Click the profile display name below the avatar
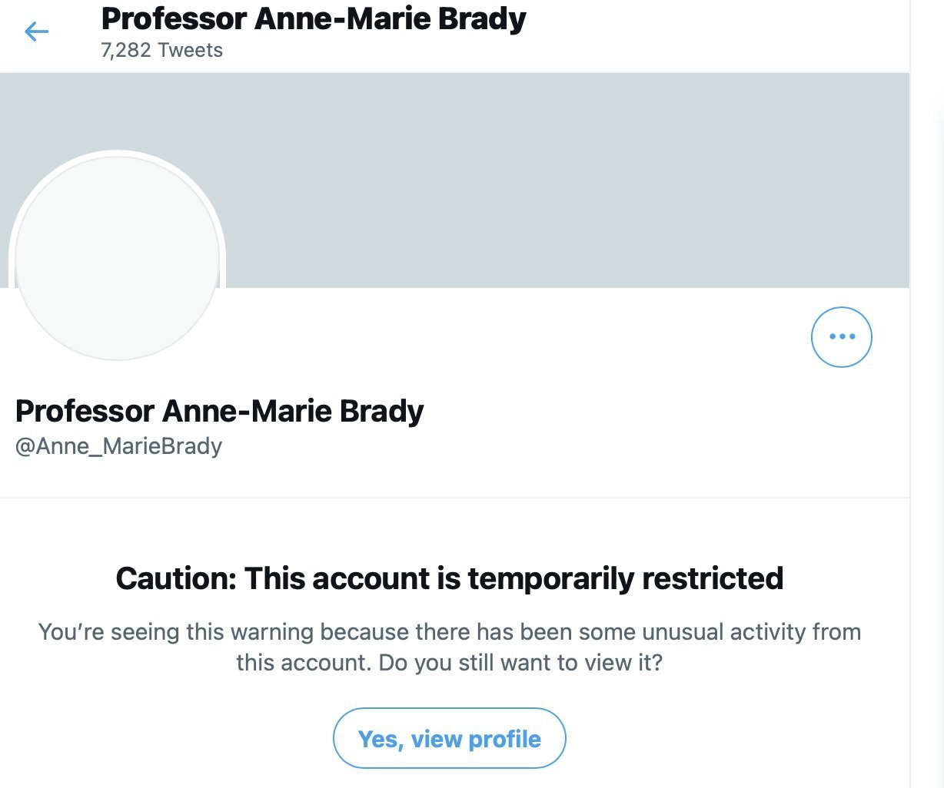Image resolution: width=944 pixels, height=788 pixels. [219, 411]
